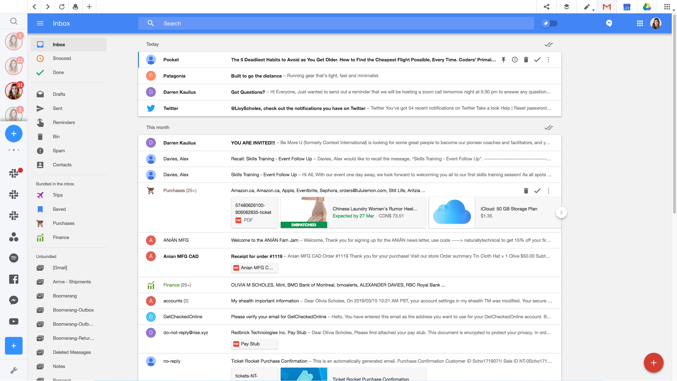
Task: Open the Deleted Messages label
Action: click(68, 352)
